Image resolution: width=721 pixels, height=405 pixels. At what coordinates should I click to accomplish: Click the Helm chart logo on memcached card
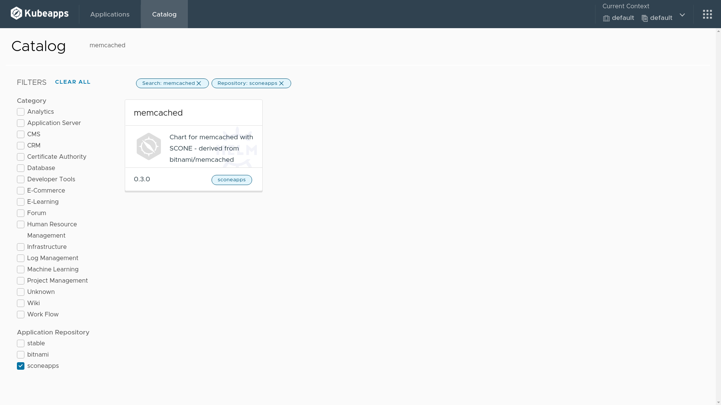pos(149,146)
